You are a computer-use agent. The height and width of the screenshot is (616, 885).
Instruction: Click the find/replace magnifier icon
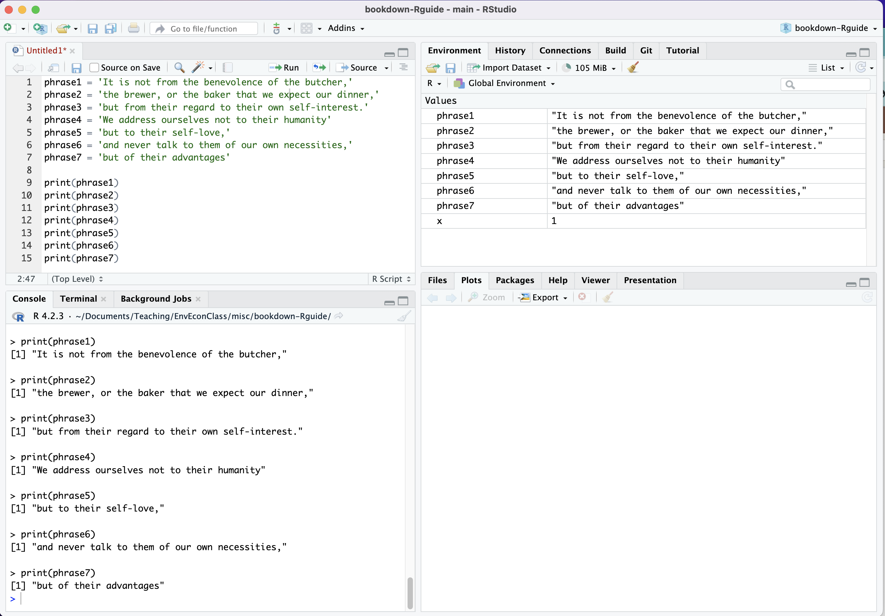(179, 68)
